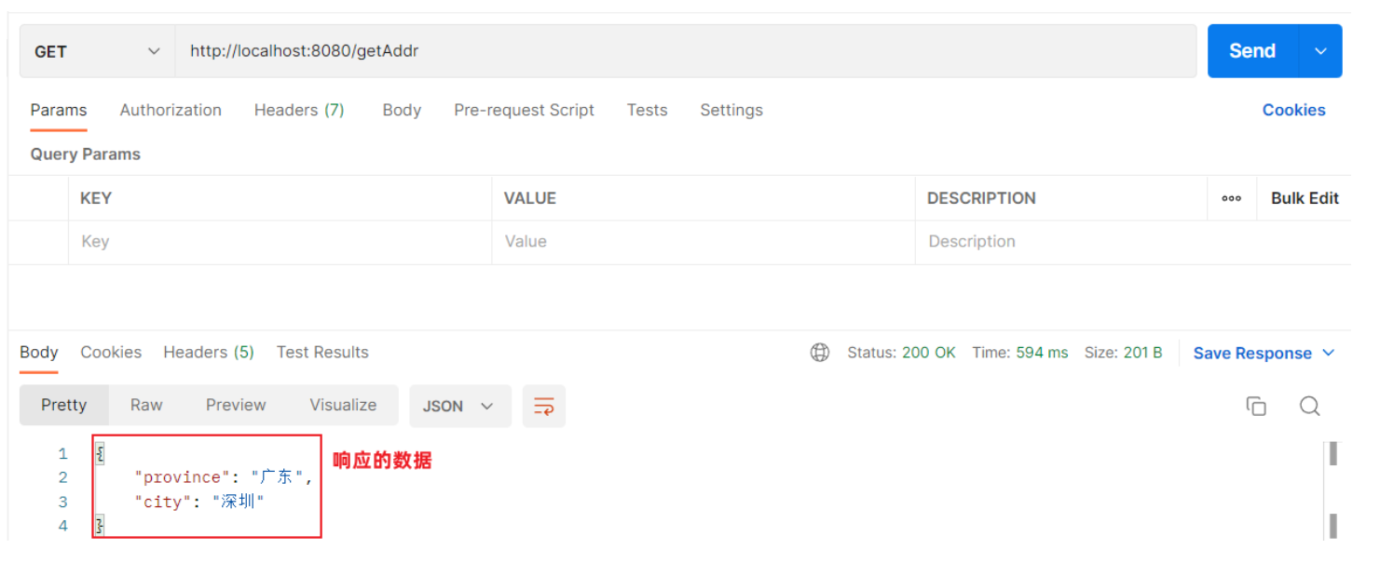Copy the response body using the copy icon
The height and width of the screenshot is (563, 1380).
[x=1255, y=406]
